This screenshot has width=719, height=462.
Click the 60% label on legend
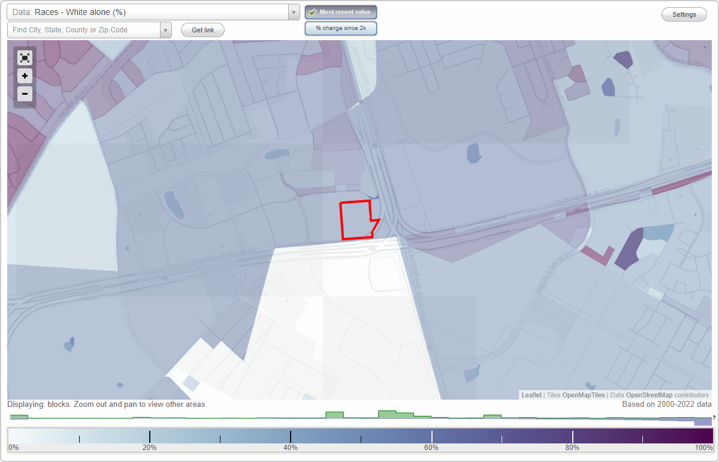click(x=431, y=448)
